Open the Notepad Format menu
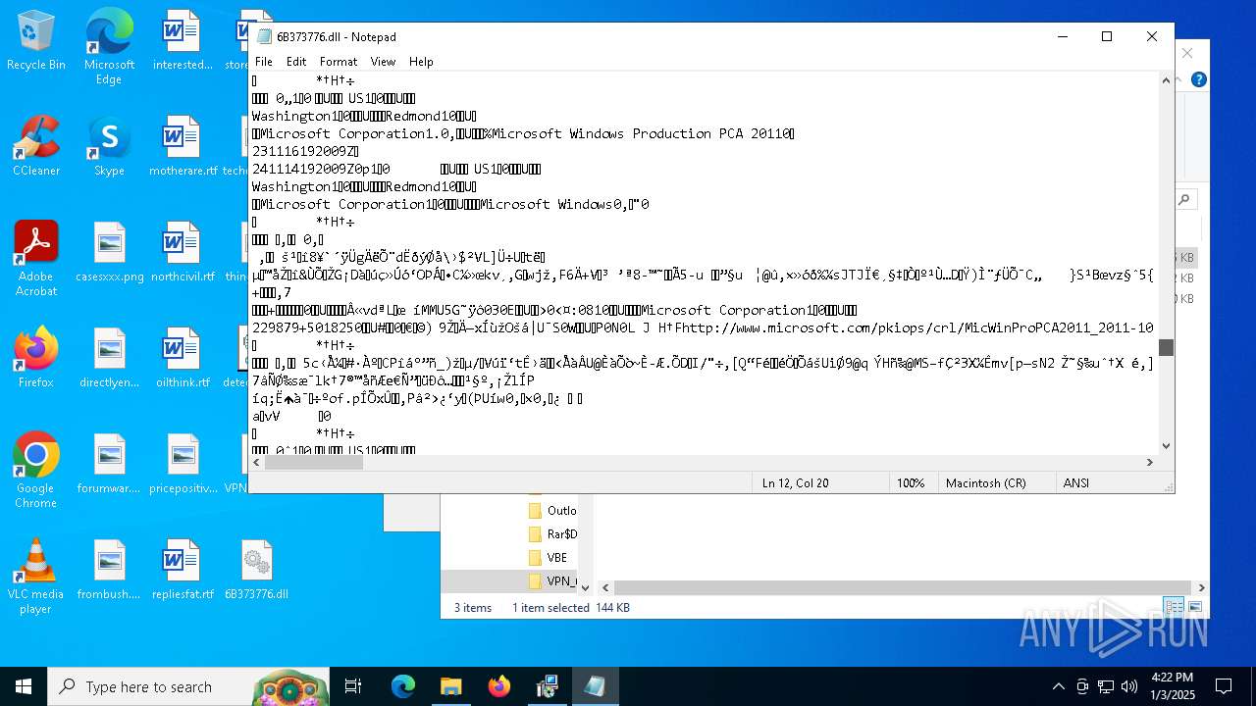The width and height of the screenshot is (1256, 706). coord(339,62)
